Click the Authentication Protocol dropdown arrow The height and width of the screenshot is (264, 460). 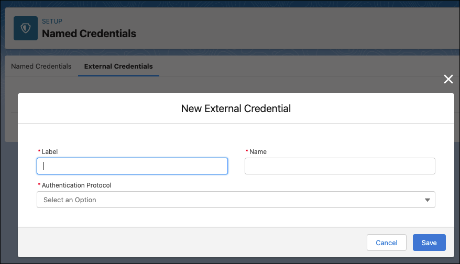click(x=427, y=200)
